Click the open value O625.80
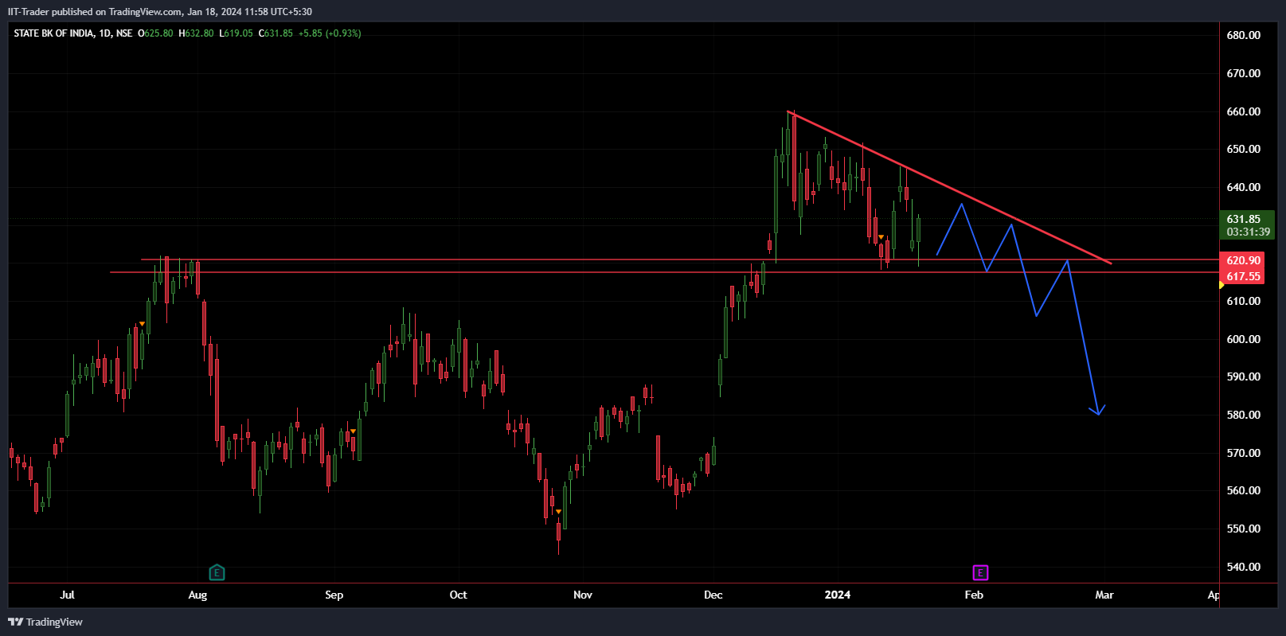This screenshot has height=636, width=1286. pyautogui.click(x=155, y=33)
